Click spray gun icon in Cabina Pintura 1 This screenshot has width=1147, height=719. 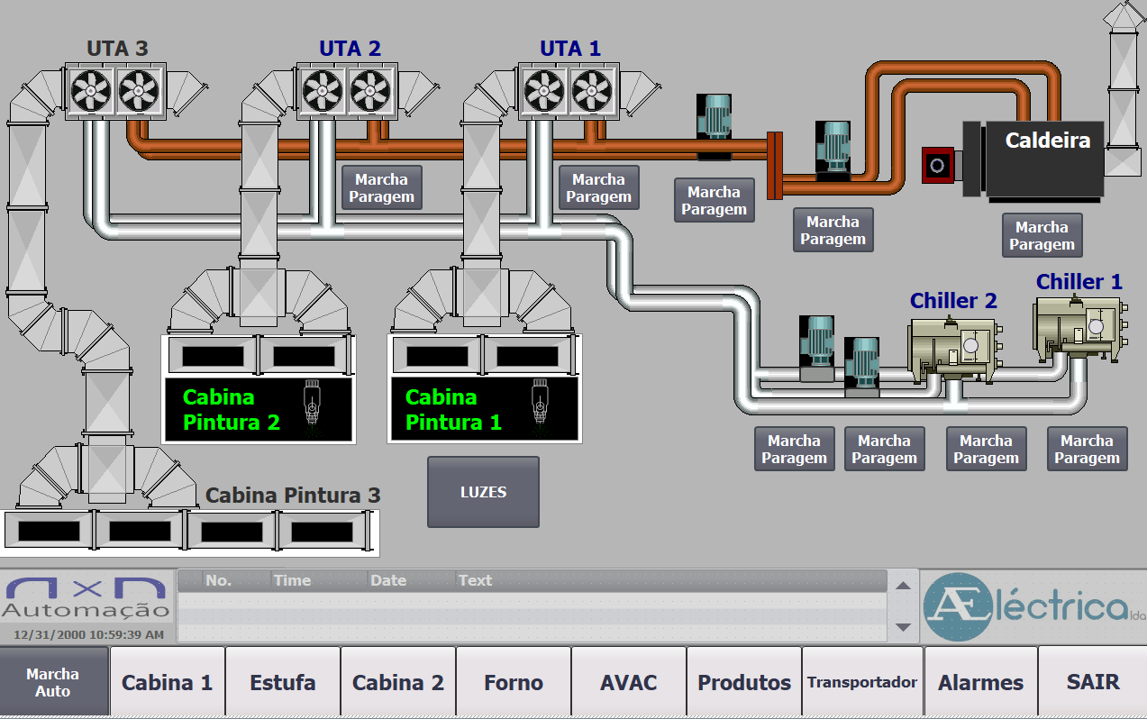click(540, 401)
